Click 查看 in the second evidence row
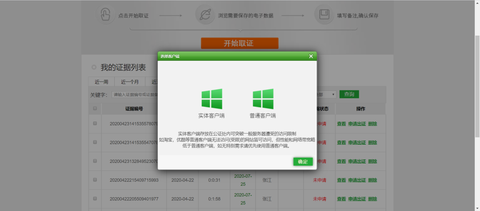Image resolution: width=480 pixels, height=211 pixels. click(x=341, y=142)
